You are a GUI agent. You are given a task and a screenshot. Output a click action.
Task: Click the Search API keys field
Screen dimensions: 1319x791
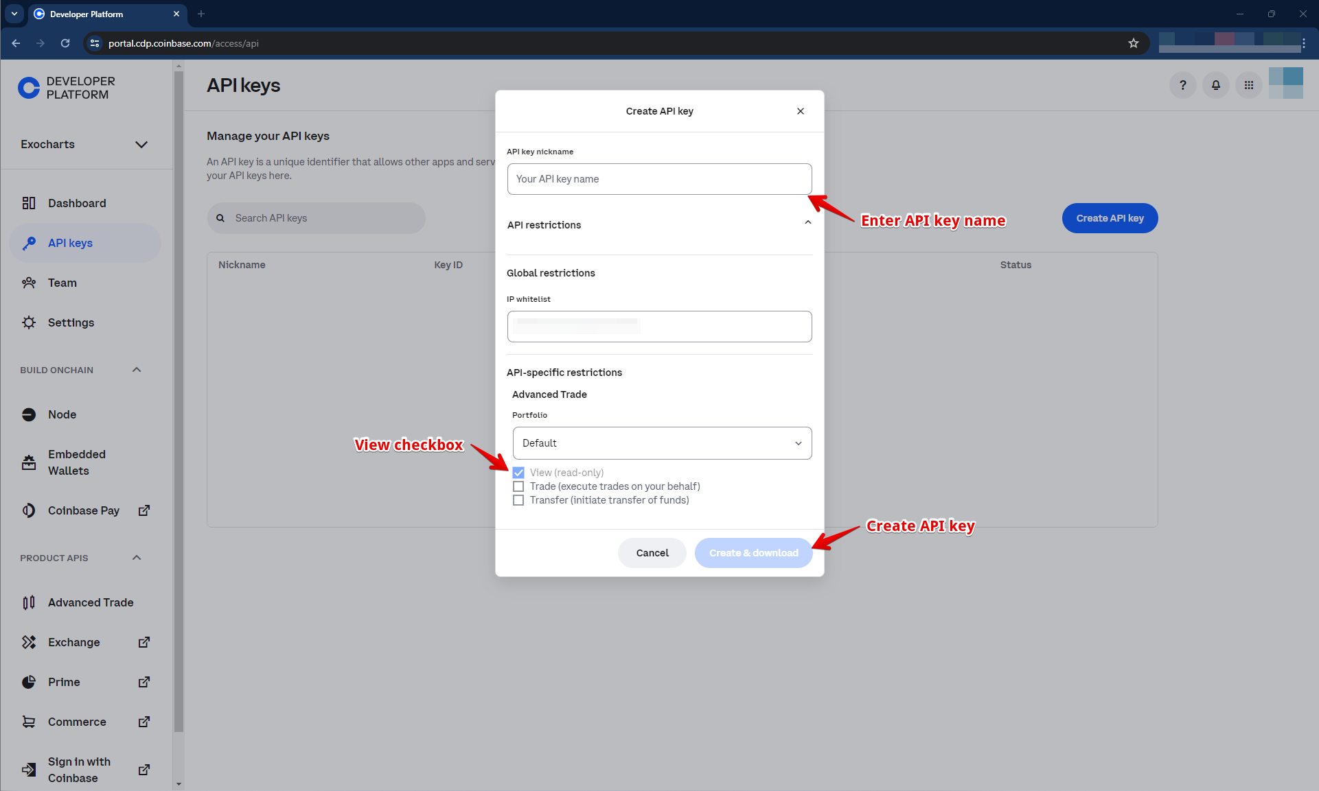pos(317,218)
